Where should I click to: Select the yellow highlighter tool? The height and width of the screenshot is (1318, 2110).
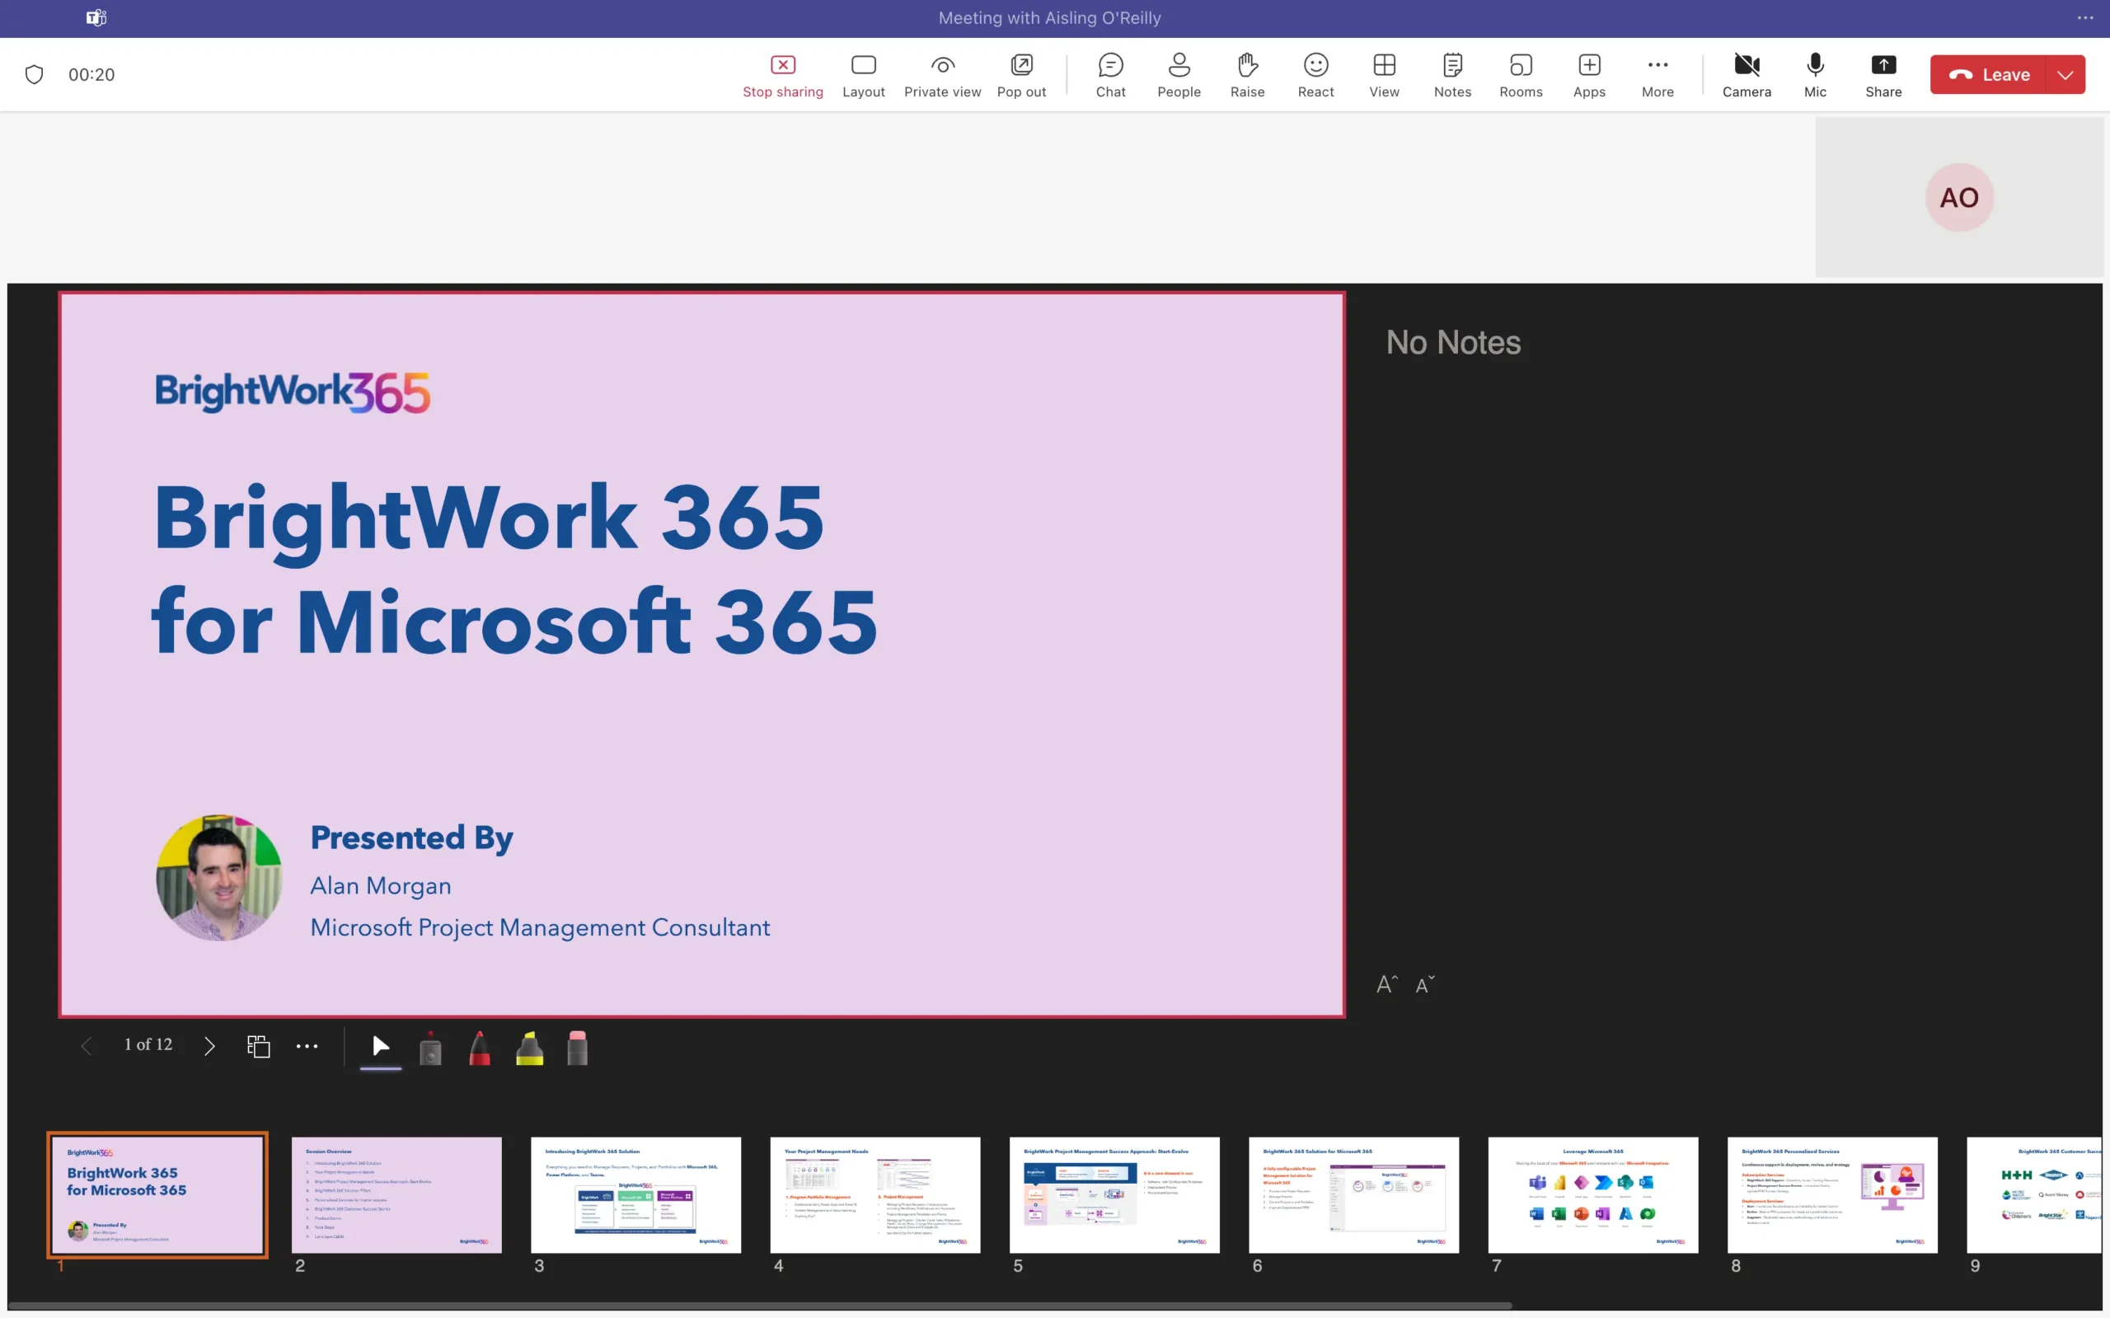click(529, 1048)
